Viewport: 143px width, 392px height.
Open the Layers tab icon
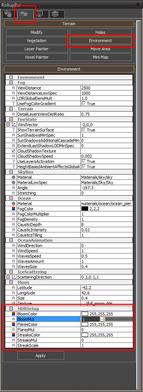(x=57, y=14)
